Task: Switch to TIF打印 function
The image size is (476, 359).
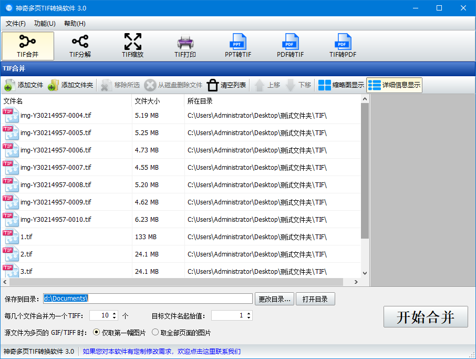Action: (185, 46)
